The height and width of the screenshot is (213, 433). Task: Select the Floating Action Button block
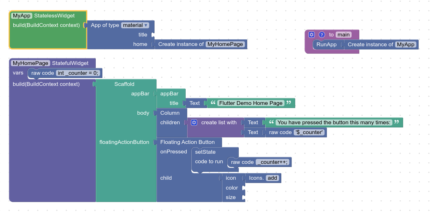coord(187,142)
